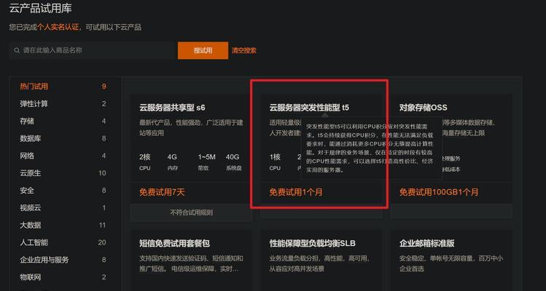The image size is (546, 291).
Task: Click the 2核 CPU spec on s6 card
Action: click(x=145, y=162)
